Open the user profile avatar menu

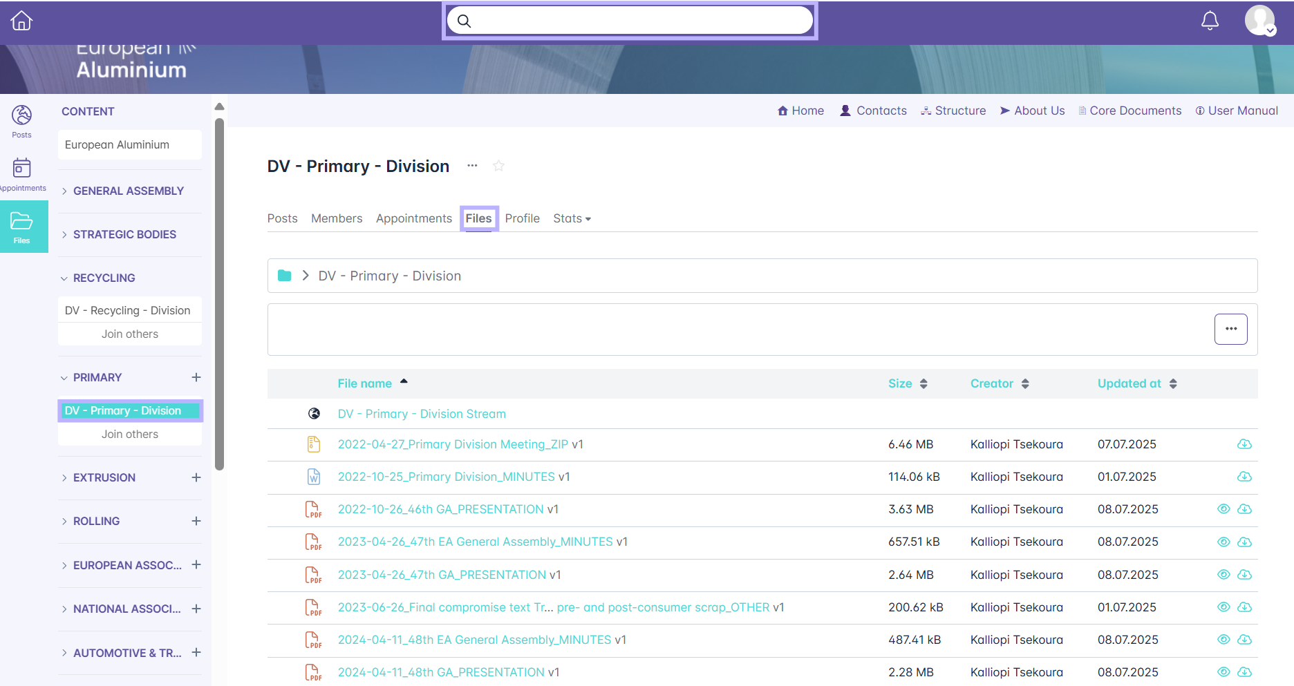pos(1259,21)
